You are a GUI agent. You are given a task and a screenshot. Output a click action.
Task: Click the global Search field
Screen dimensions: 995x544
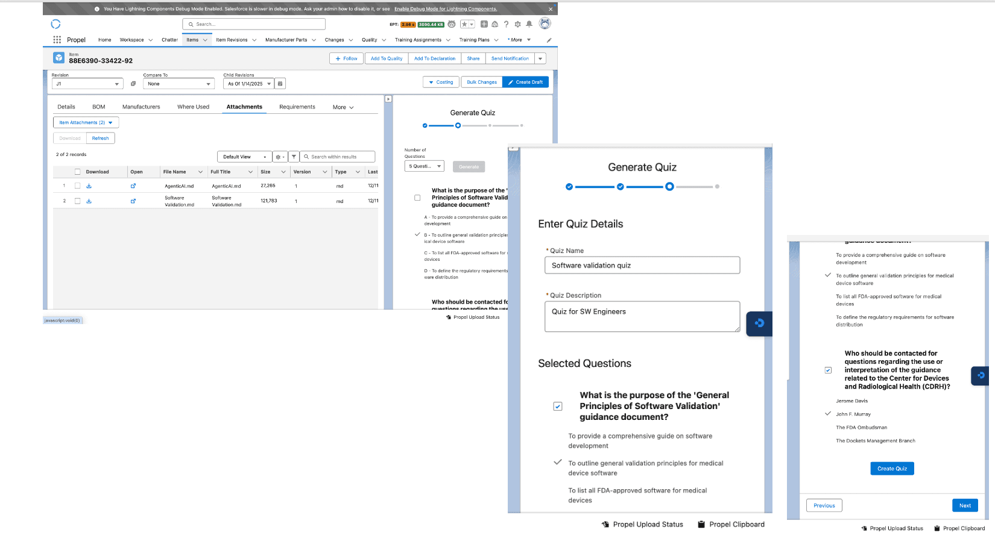[x=254, y=24]
